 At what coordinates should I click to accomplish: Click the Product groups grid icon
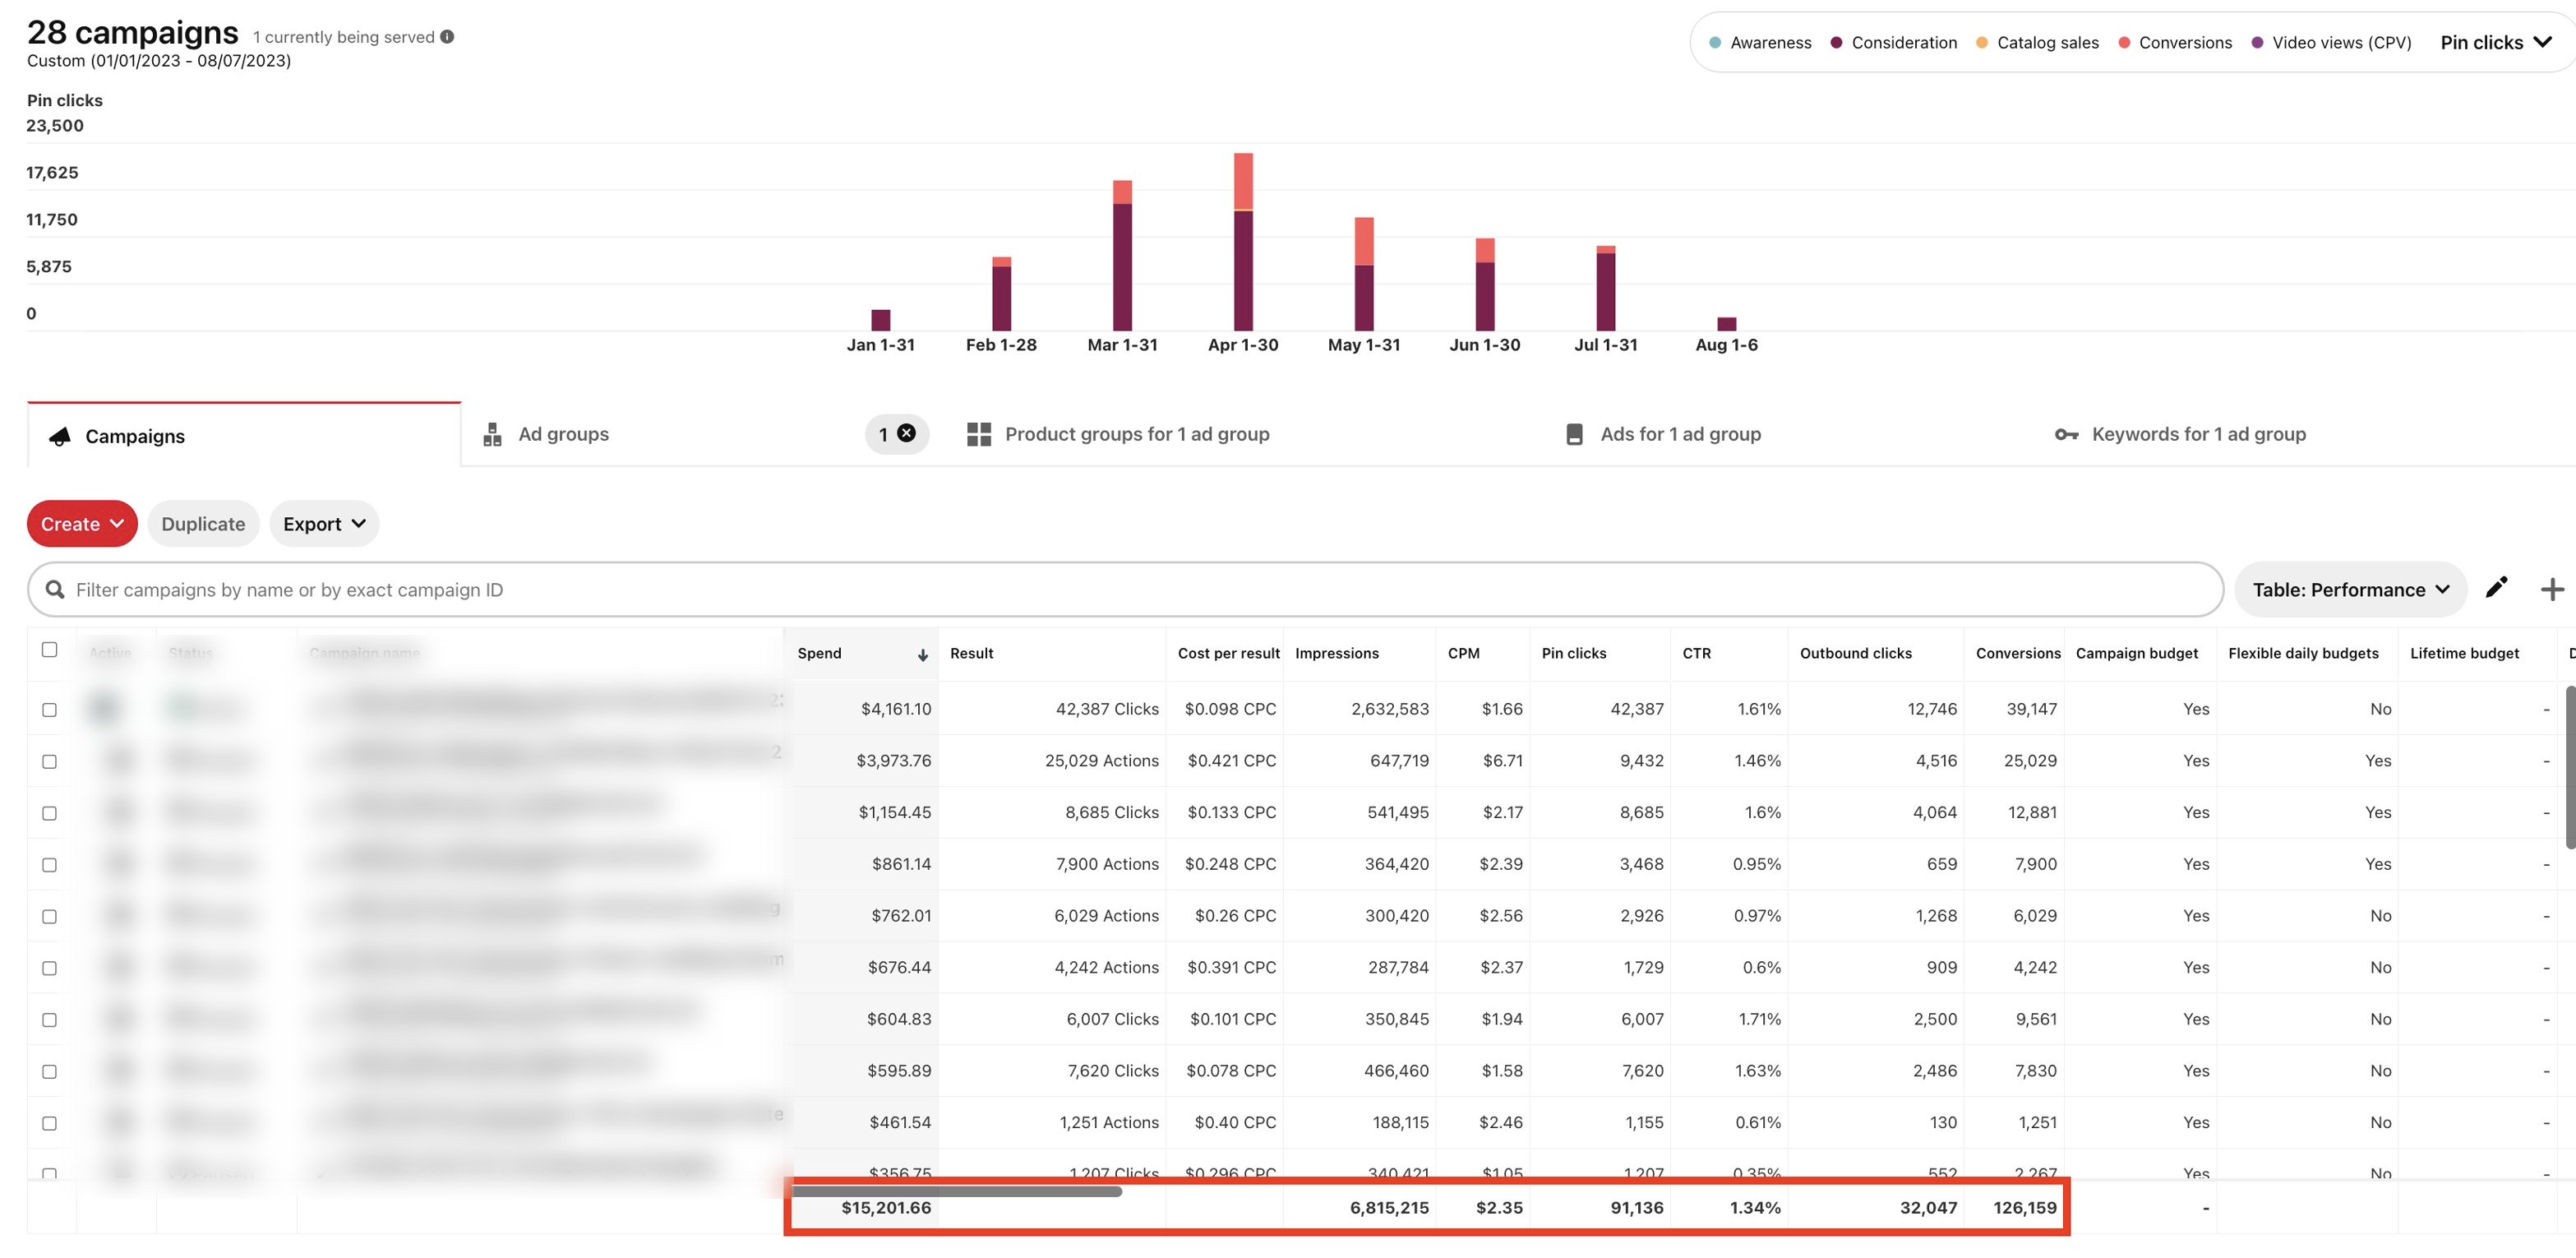click(x=978, y=434)
